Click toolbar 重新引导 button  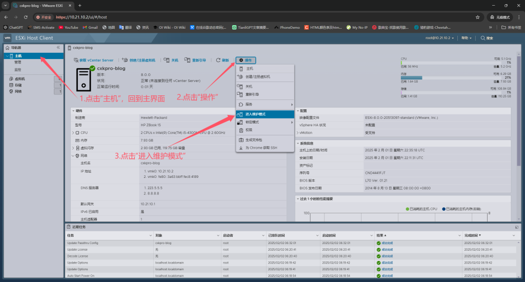point(195,61)
